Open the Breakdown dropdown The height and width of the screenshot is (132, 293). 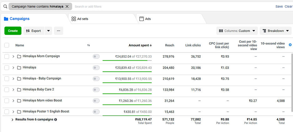click(x=275, y=31)
